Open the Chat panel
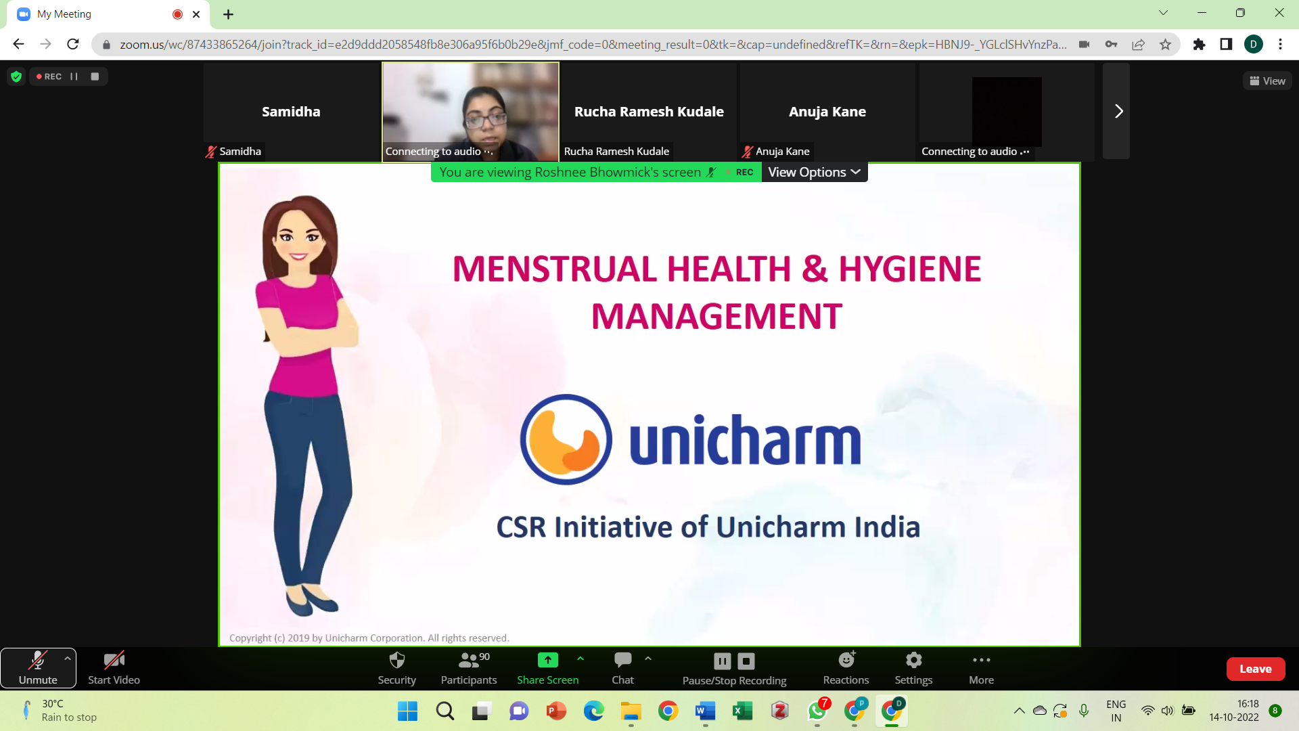 622,668
